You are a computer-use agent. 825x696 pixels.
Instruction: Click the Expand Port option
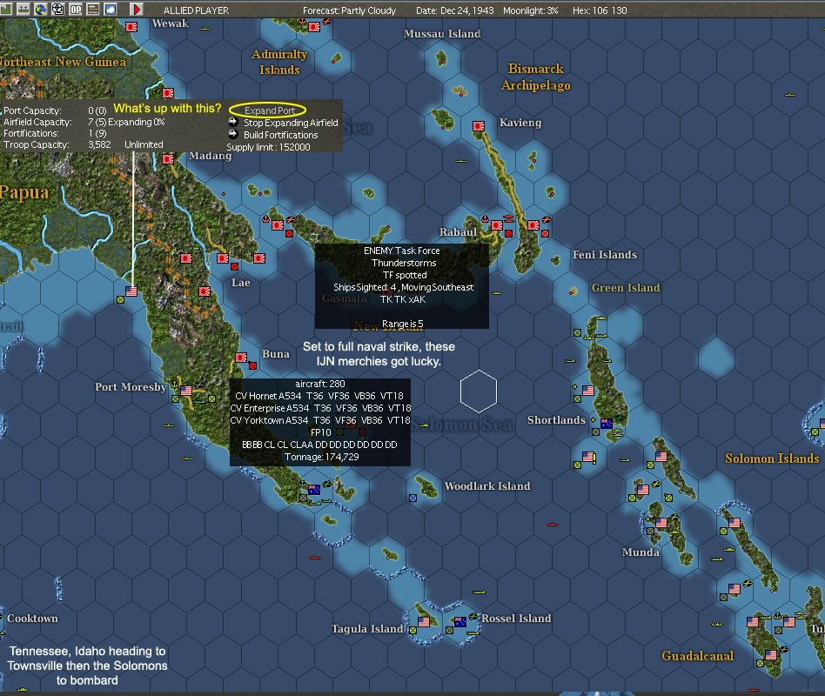270,110
